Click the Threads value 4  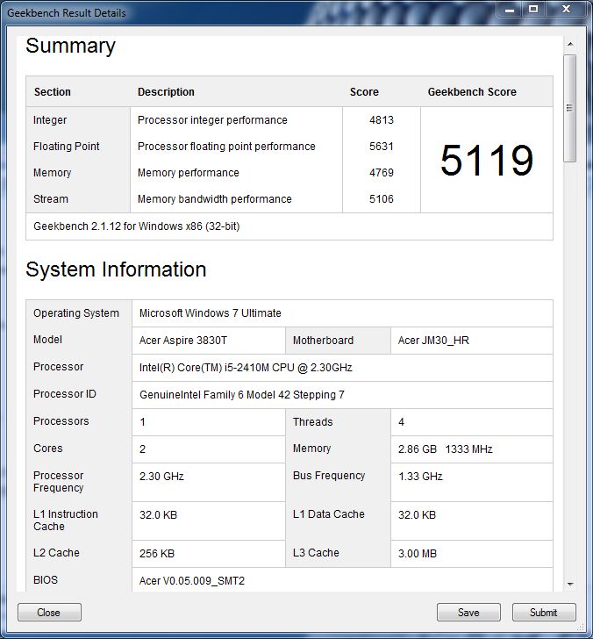click(401, 422)
